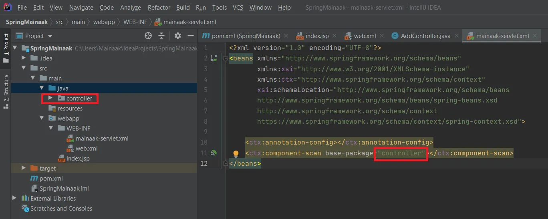Screen dimensions: 548x219
Task: Open the Tools menu
Action: click(x=220, y=8)
